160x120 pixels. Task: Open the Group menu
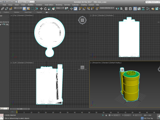[10, 5]
